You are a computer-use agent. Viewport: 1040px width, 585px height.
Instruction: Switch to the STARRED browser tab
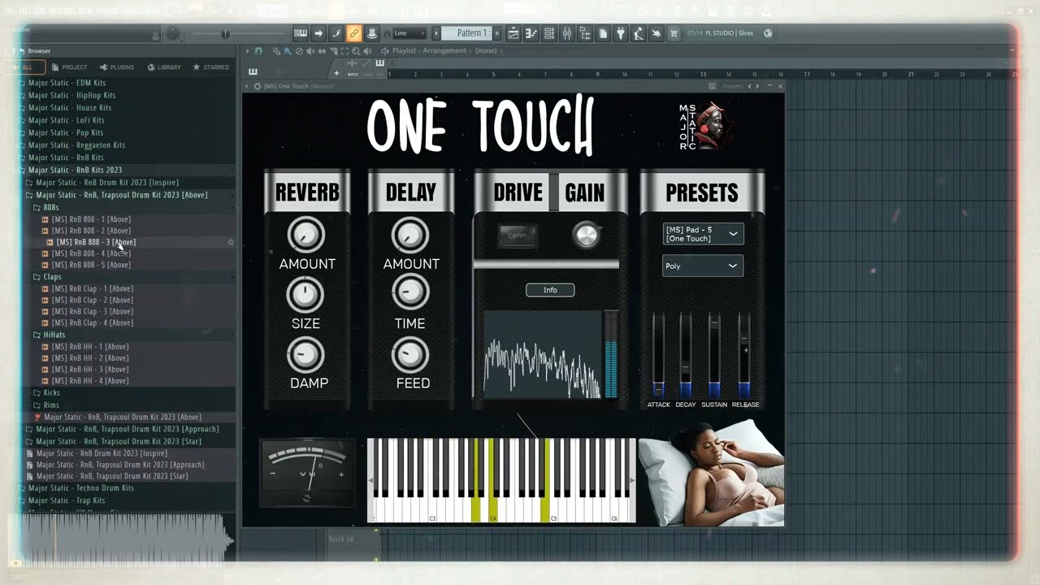click(x=211, y=67)
